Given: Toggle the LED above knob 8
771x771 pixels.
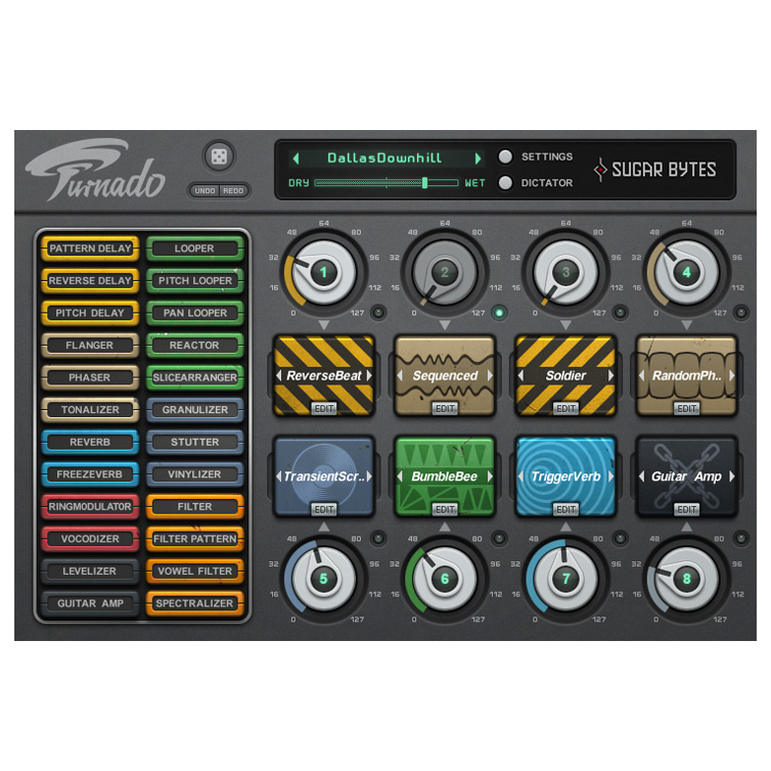Looking at the screenshot, I should (x=741, y=539).
